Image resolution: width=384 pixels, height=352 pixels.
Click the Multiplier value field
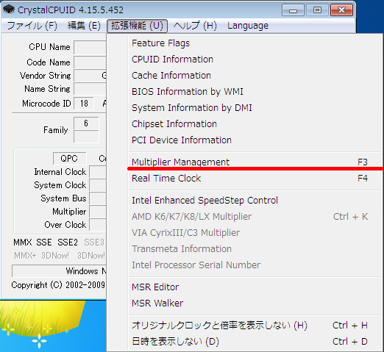98,212
